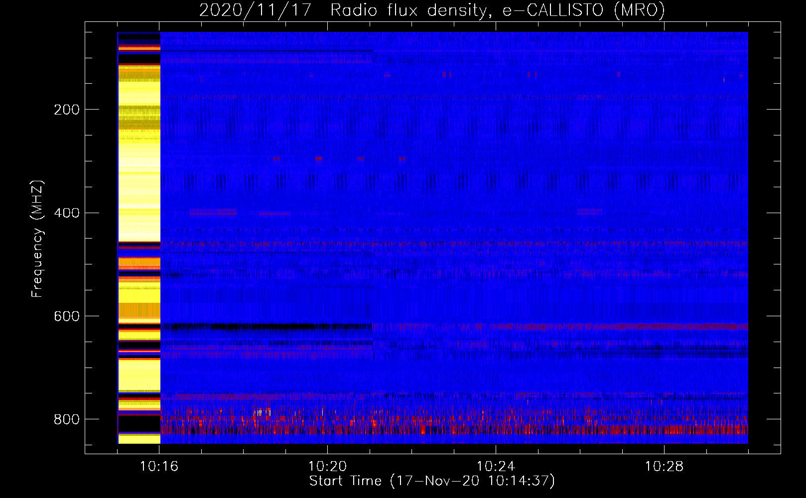Select the "Frequency (MHZ)" y-axis label
The height and width of the screenshot is (498, 806).
click(x=37, y=239)
